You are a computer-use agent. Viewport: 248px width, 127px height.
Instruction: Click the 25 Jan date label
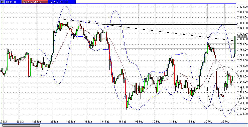point(54,122)
